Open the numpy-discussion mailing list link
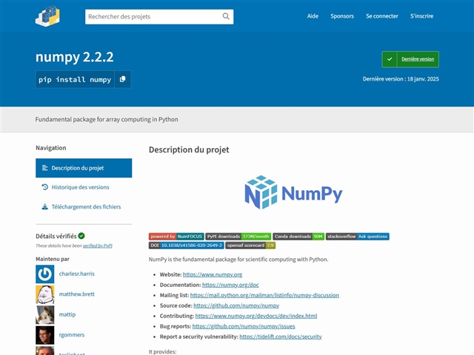Viewport: 474px width, 355px height. point(264,295)
